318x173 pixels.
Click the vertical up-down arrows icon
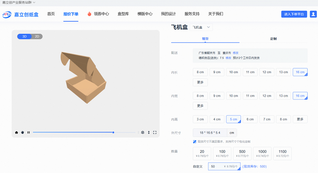click(149, 132)
